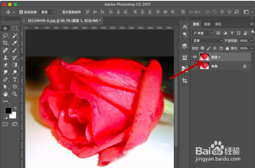Image resolution: width=255 pixels, height=168 pixels.
Task: Enable show transform controls checkbox
Action: click(x=59, y=12)
